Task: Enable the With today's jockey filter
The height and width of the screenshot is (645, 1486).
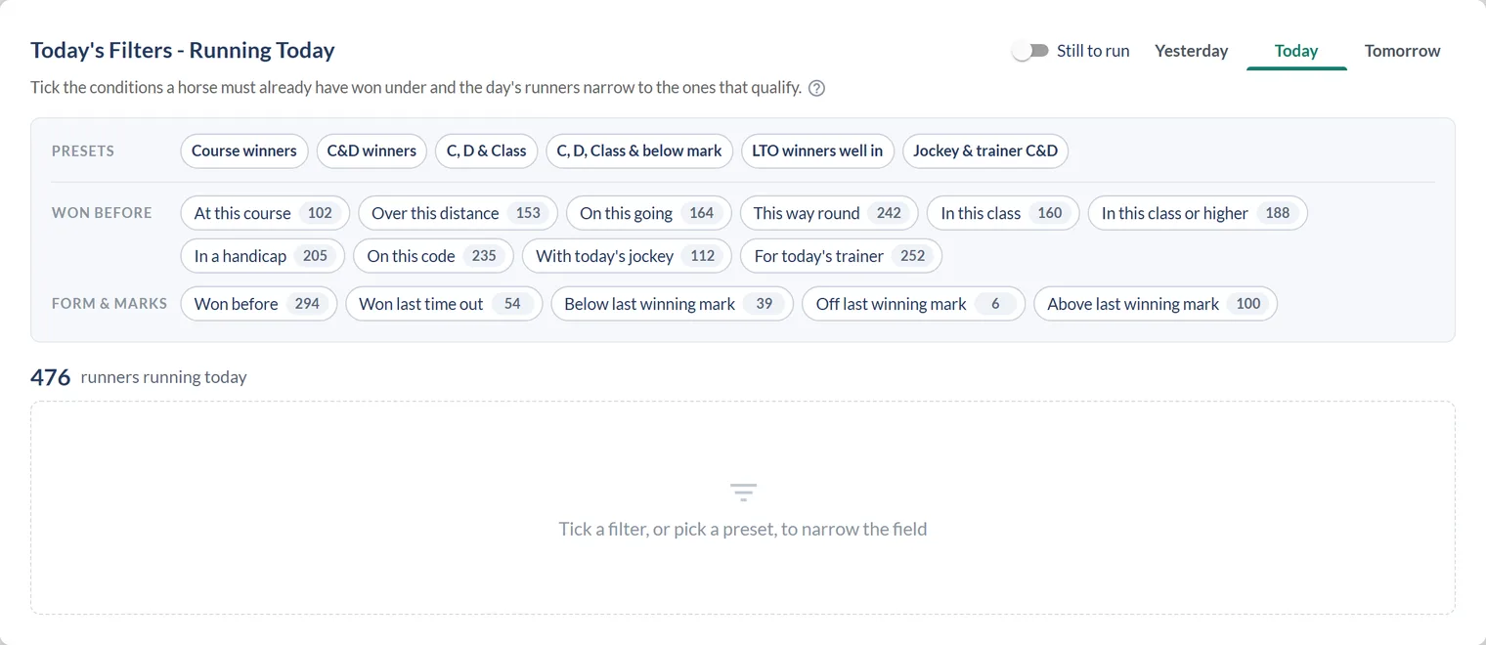Action: point(627,256)
